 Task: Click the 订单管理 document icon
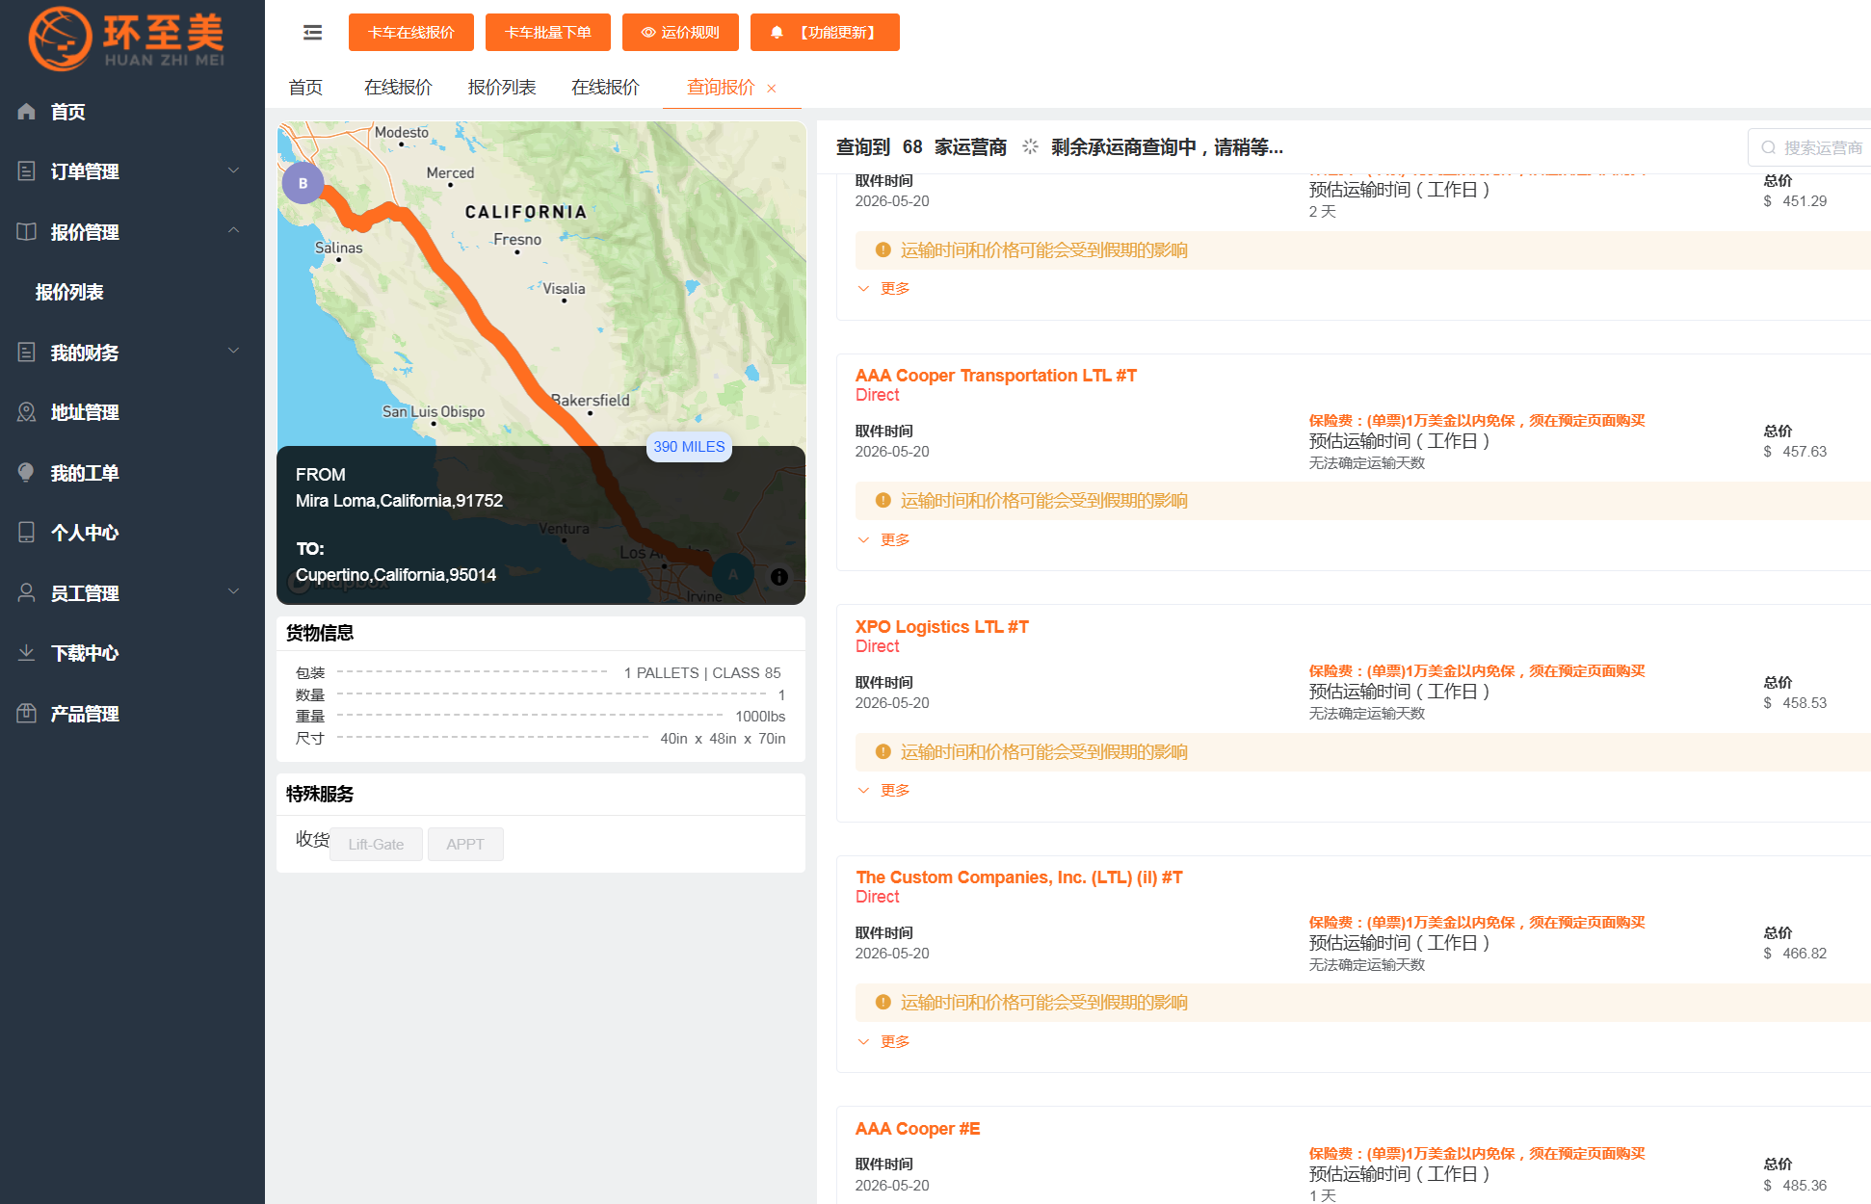pyautogui.click(x=27, y=171)
